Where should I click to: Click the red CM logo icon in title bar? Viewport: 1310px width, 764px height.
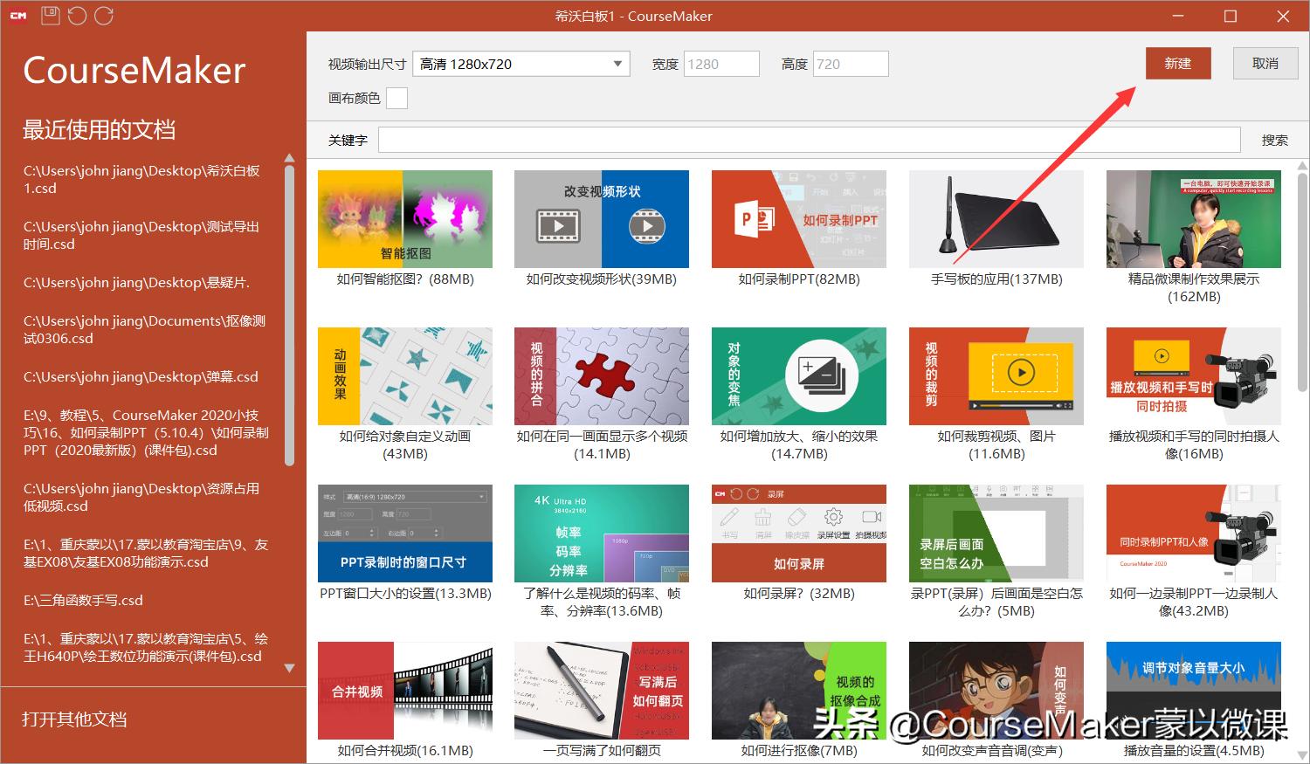point(17,15)
